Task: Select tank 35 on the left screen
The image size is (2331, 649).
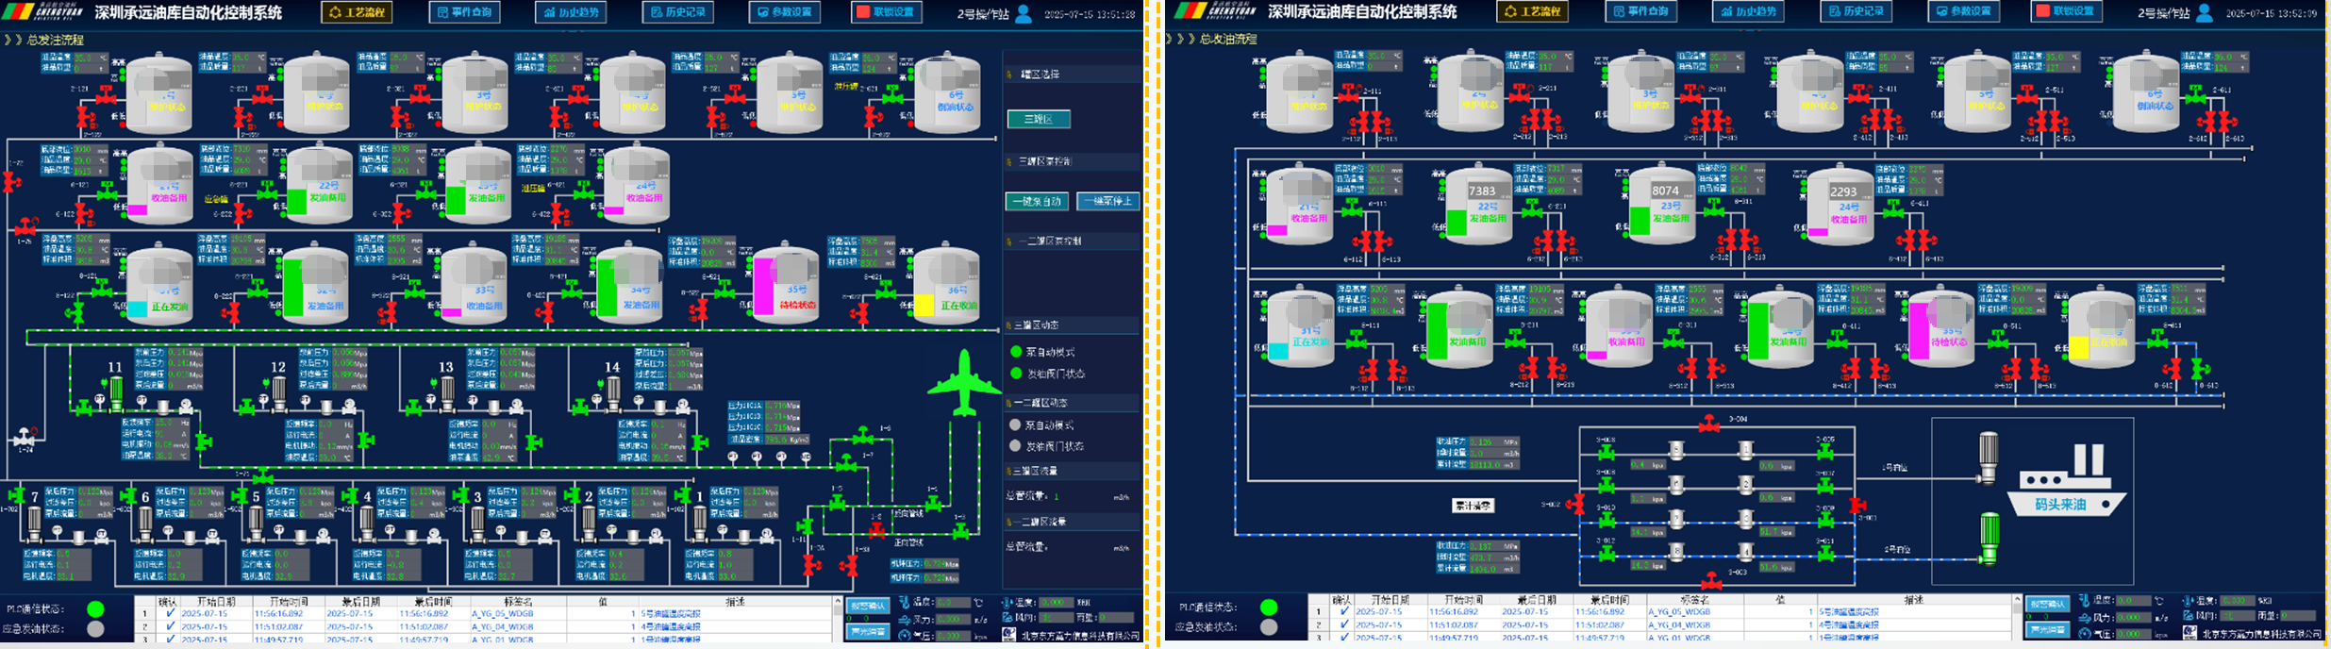Action: click(786, 283)
